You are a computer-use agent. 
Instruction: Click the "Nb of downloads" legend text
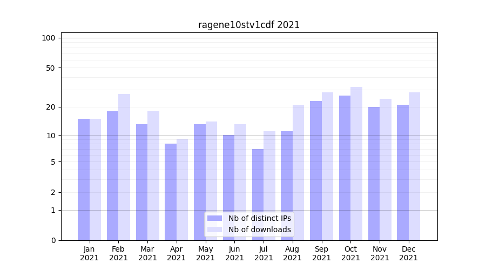tap(259, 230)
